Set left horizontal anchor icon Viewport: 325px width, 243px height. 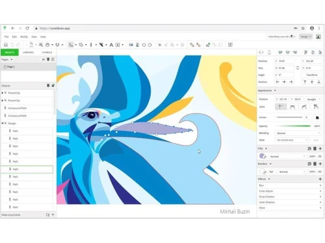pyautogui.click(x=278, y=82)
